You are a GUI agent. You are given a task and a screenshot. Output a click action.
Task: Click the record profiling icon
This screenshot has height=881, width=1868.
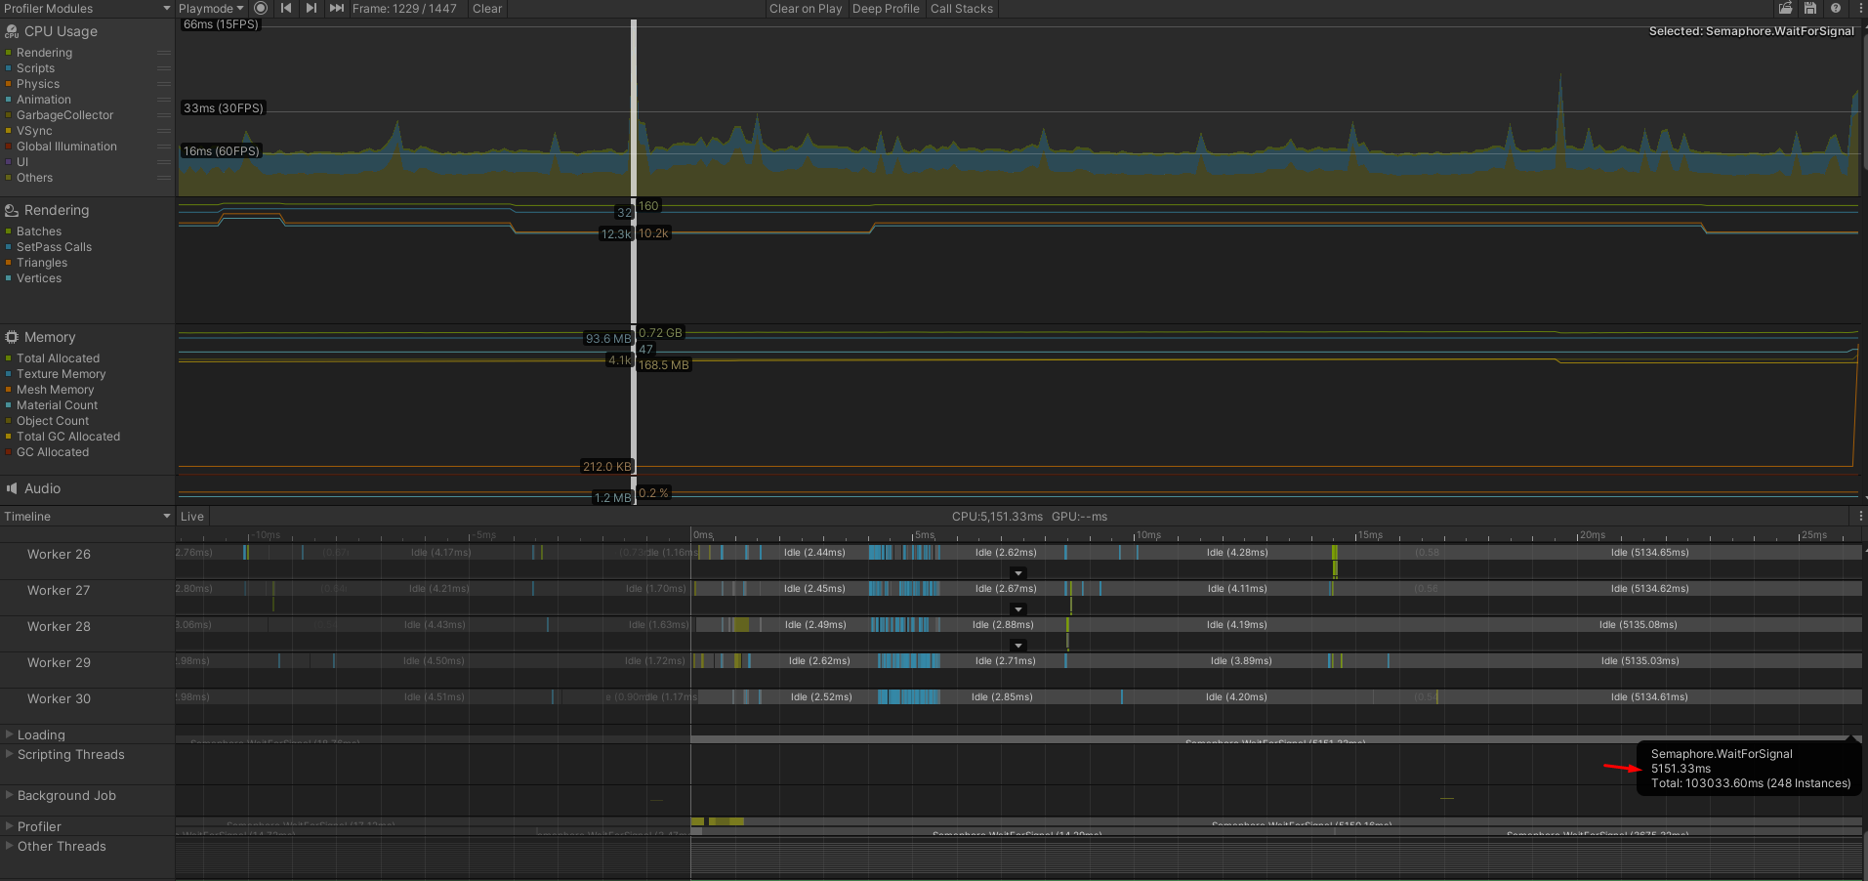(x=260, y=8)
